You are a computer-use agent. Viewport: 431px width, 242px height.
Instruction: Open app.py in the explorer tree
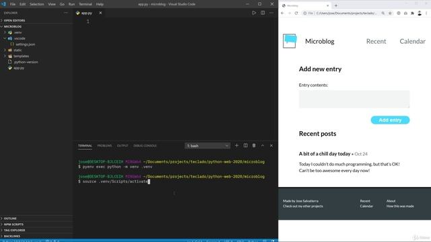pos(19,68)
